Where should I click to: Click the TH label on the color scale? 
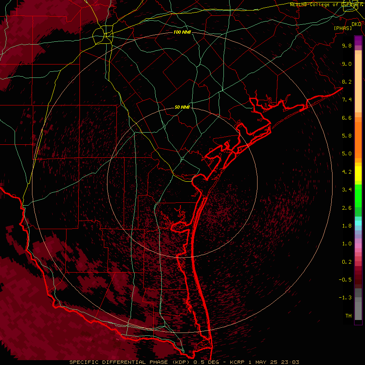[348, 316]
